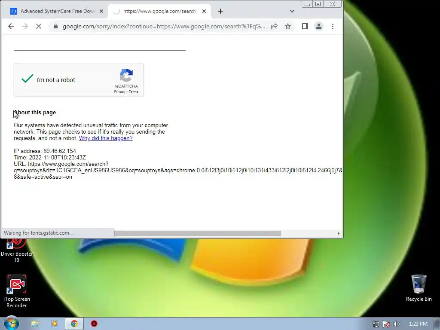Viewport: 440px width, 330px height.
Task: Close the google.com search tab
Action: click(204, 11)
